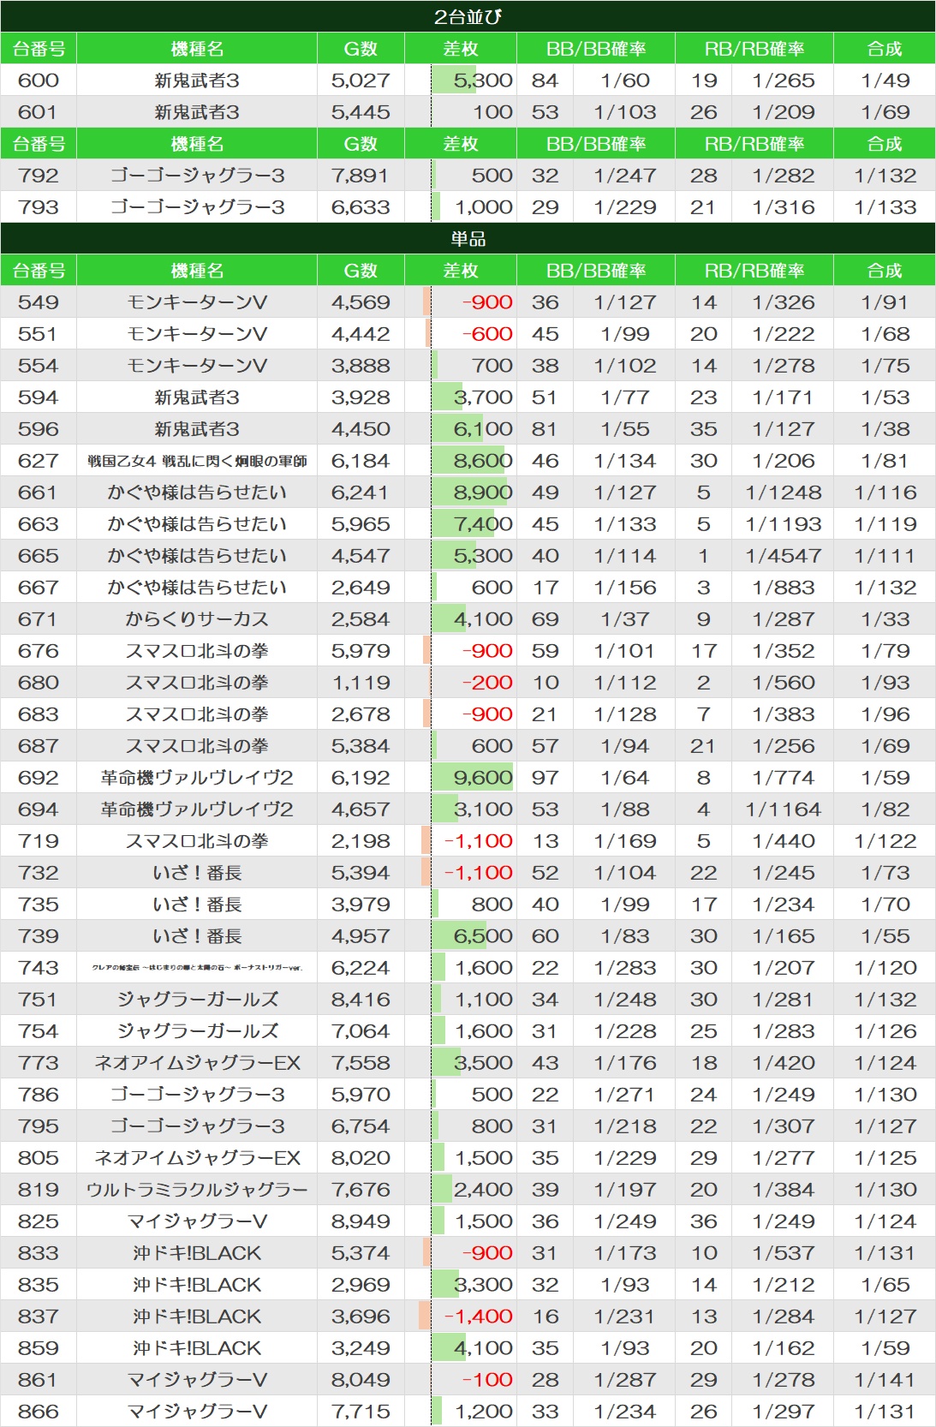Click ゴーゴージャグラー3 in row 795
This screenshot has width=936, height=1427.
tap(197, 1126)
